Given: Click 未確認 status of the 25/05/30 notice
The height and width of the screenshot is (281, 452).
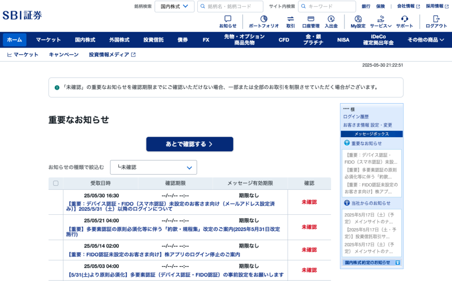Looking at the screenshot, I should [309, 202].
